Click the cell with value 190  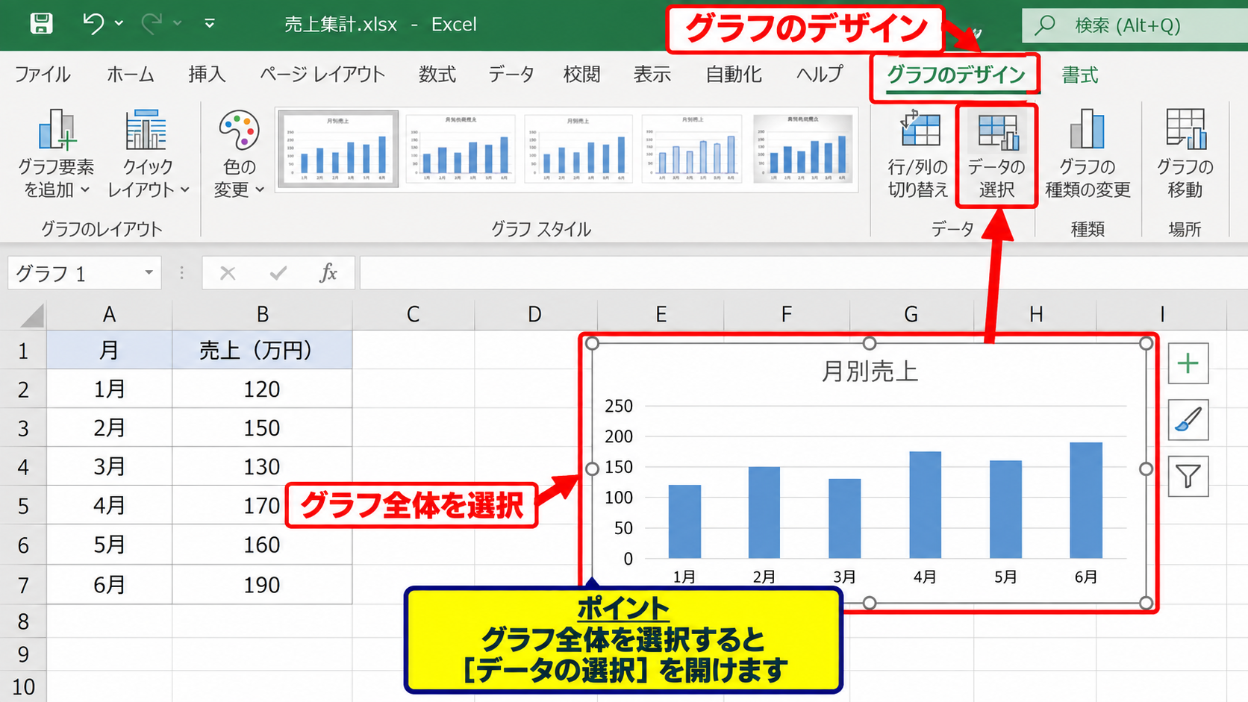click(262, 584)
